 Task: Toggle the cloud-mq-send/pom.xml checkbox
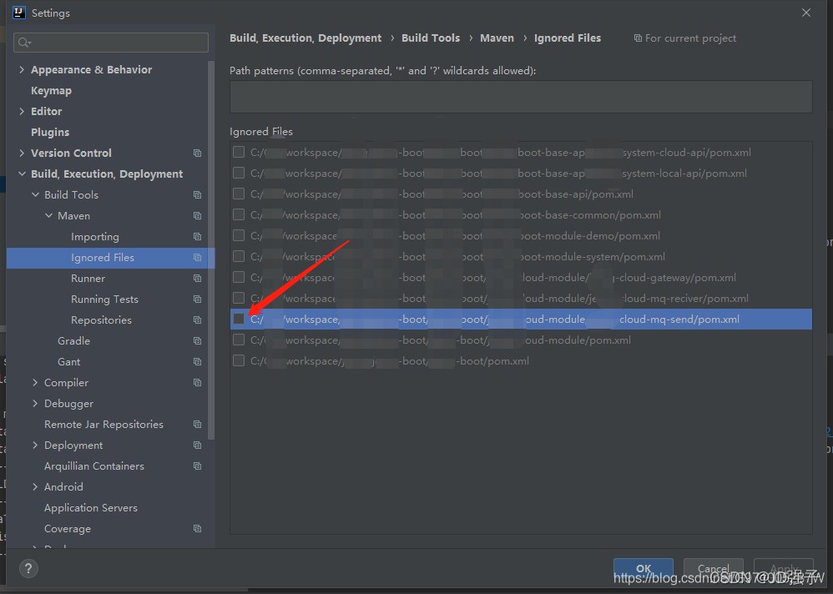239,319
